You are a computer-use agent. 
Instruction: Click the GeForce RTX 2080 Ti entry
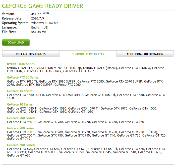22,81
